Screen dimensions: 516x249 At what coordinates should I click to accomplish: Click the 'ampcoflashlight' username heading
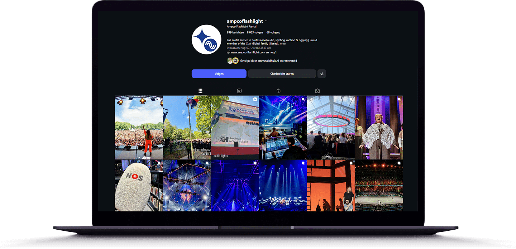[244, 21]
